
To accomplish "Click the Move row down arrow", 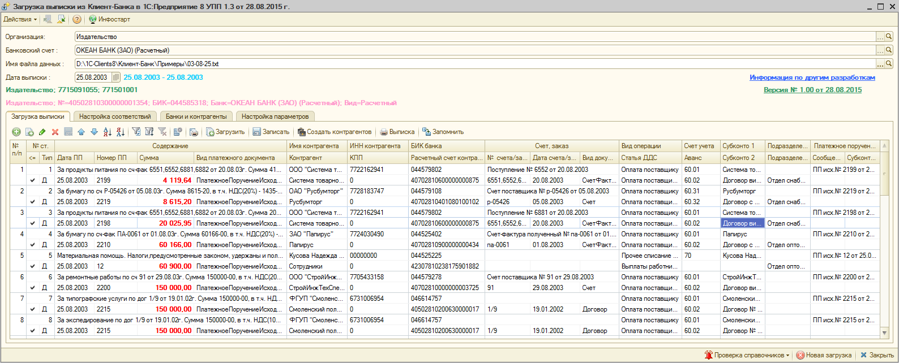I will 94,132.
